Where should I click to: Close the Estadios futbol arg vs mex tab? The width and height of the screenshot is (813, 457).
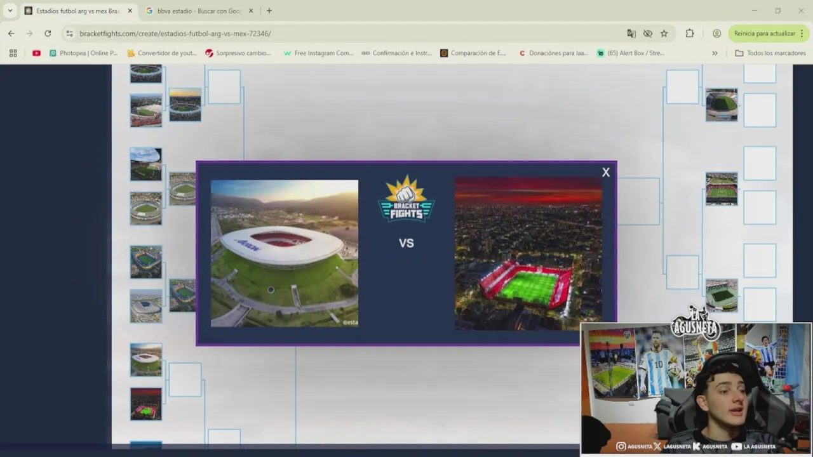point(130,11)
